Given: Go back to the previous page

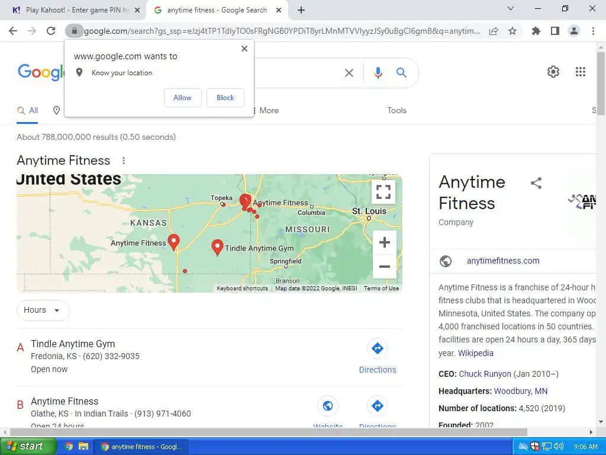Looking at the screenshot, I should (13, 31).
